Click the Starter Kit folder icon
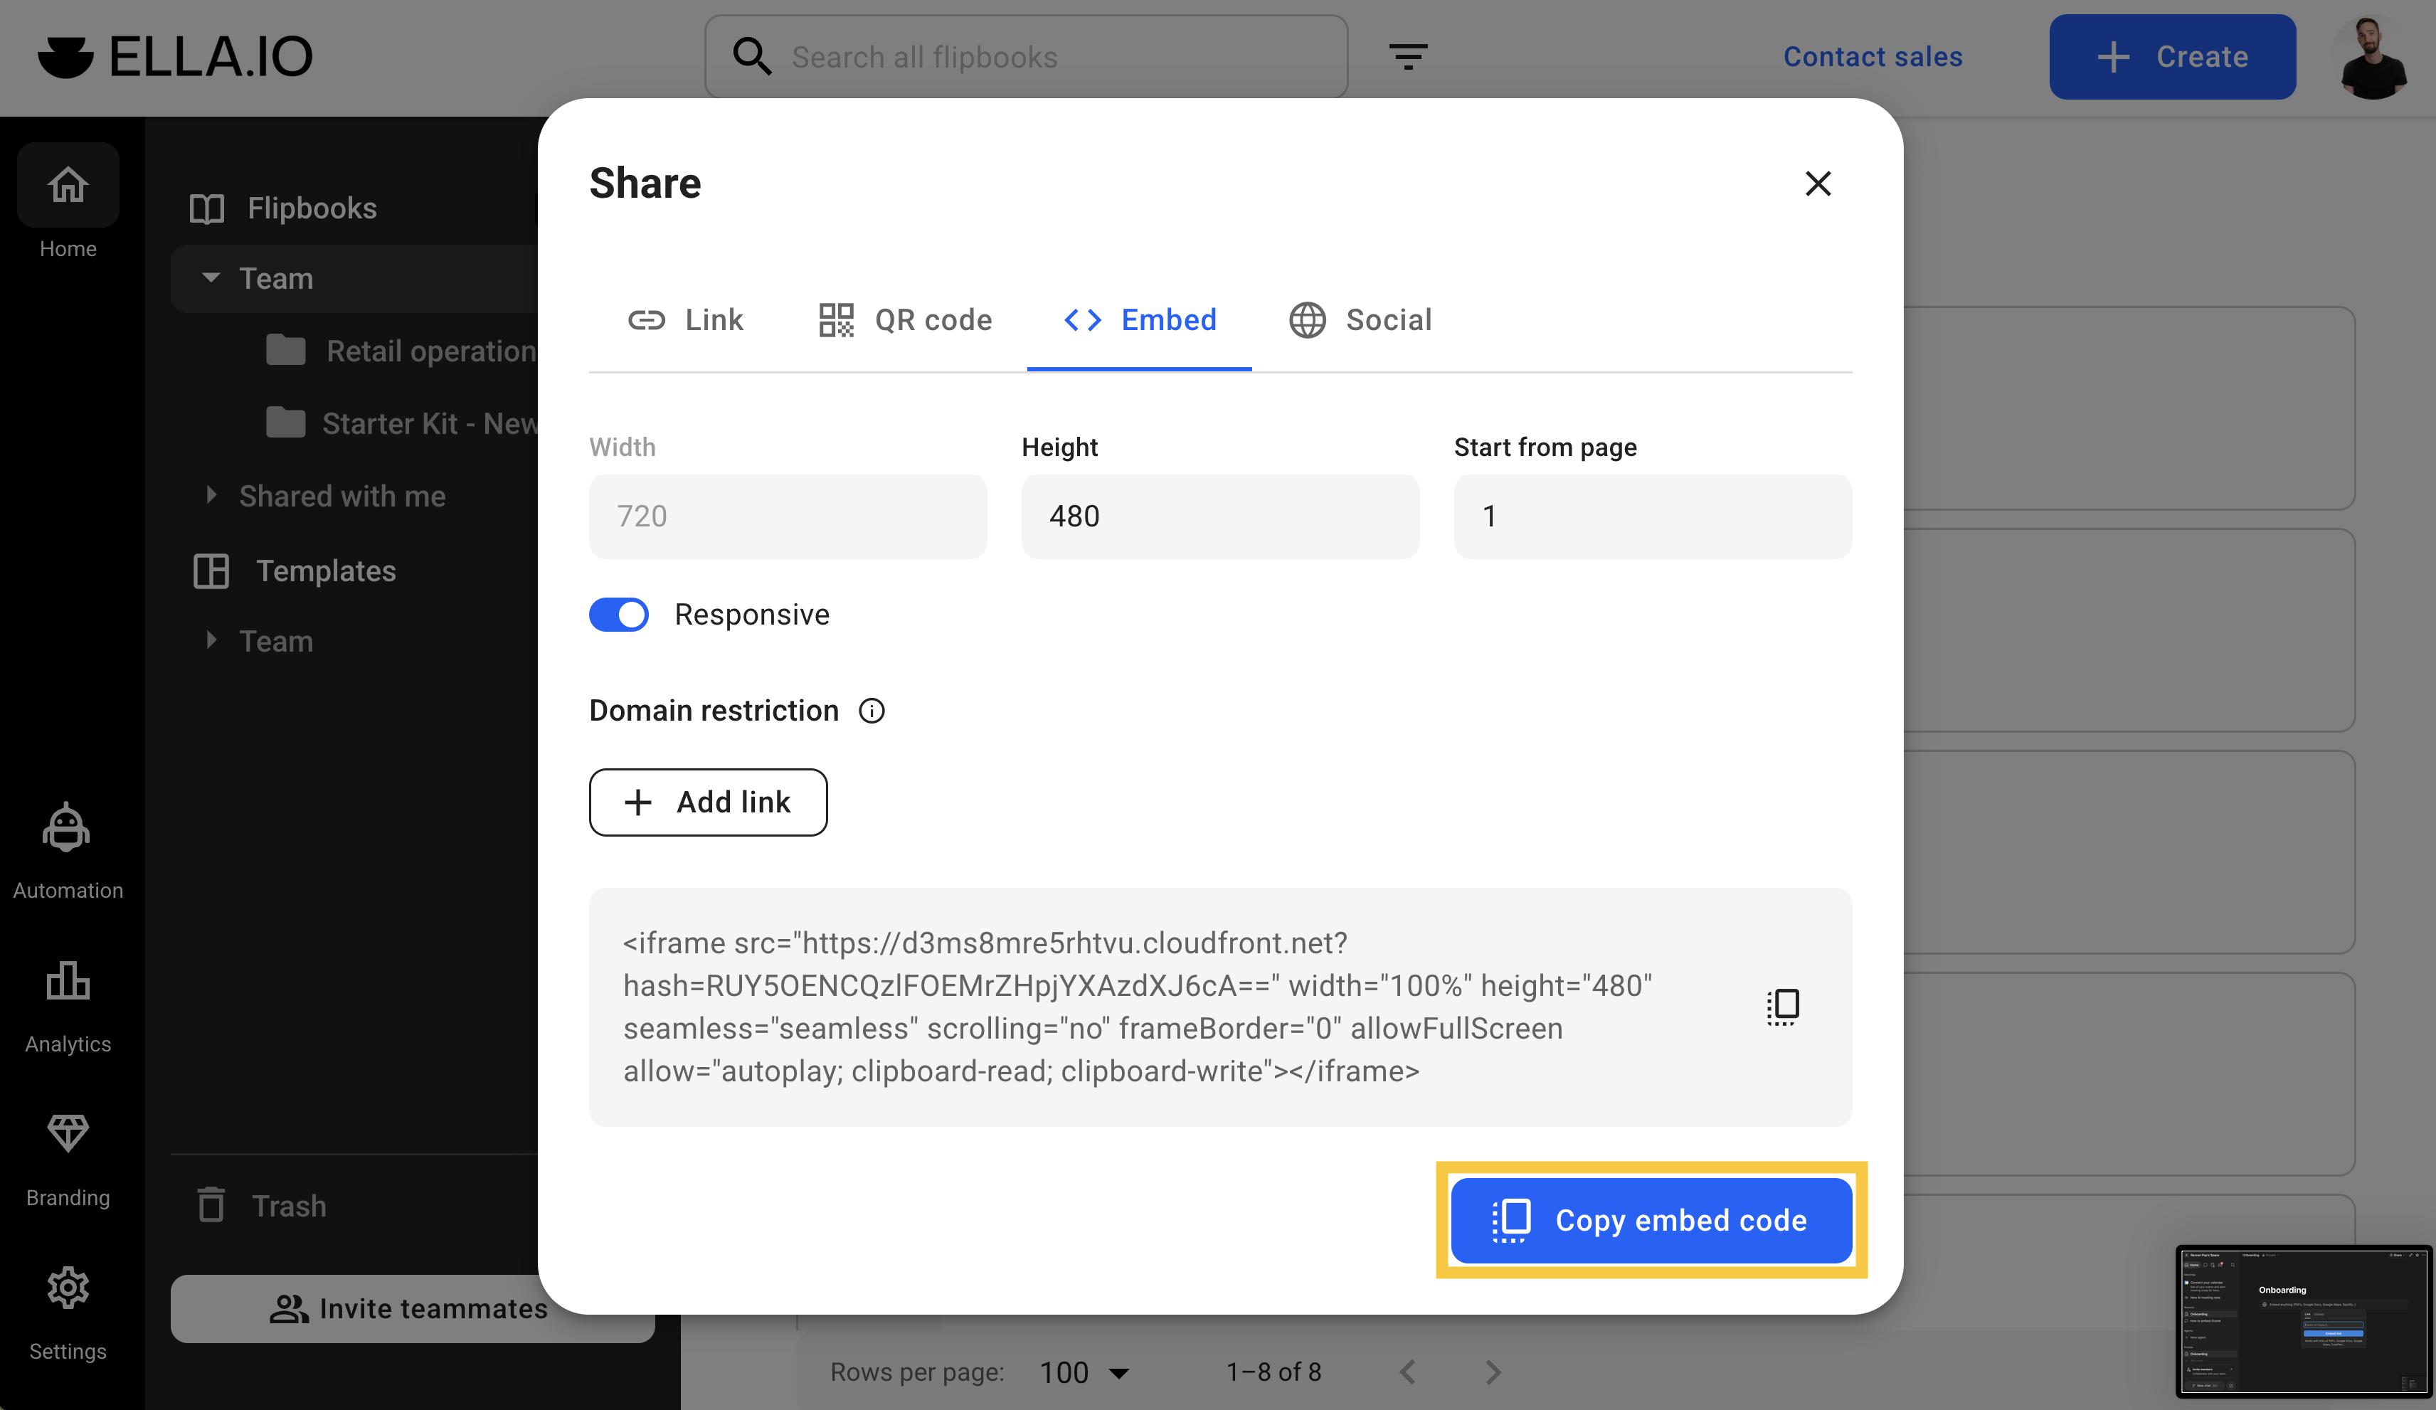 (x=285, y=423)
